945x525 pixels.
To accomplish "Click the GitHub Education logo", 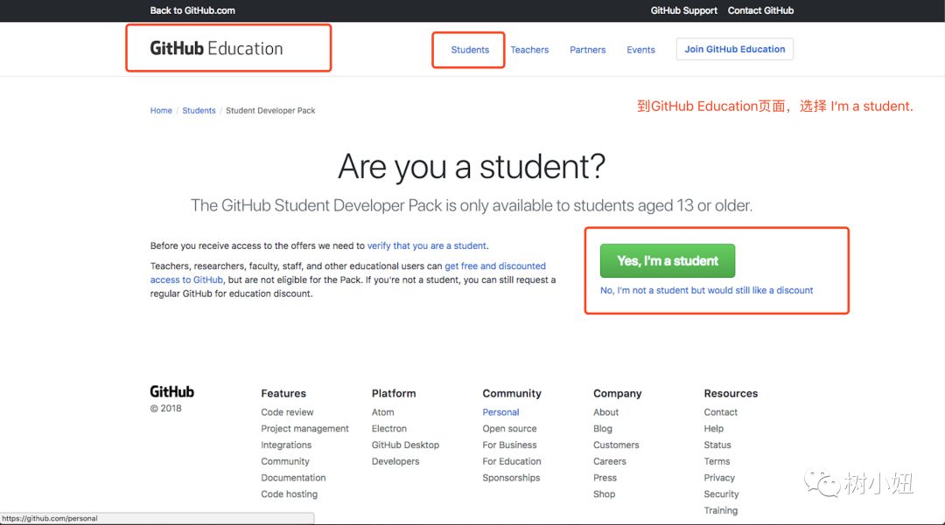I will pyautogui.click(x=216, y=48).
